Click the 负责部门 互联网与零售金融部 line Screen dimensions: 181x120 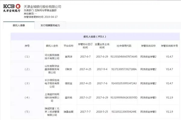click(x=40, y=10)
